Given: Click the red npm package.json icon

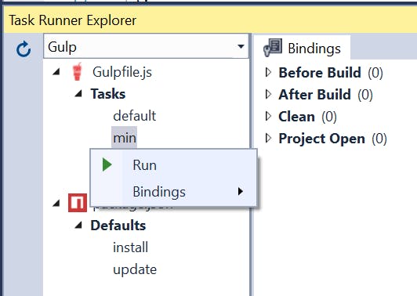Looking at the screenshot, I should pyautogui.click(x=78, y=203).
